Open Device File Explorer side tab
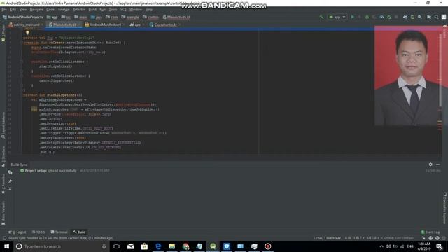The height and width of the screenshot is (252, 448). 444,208
